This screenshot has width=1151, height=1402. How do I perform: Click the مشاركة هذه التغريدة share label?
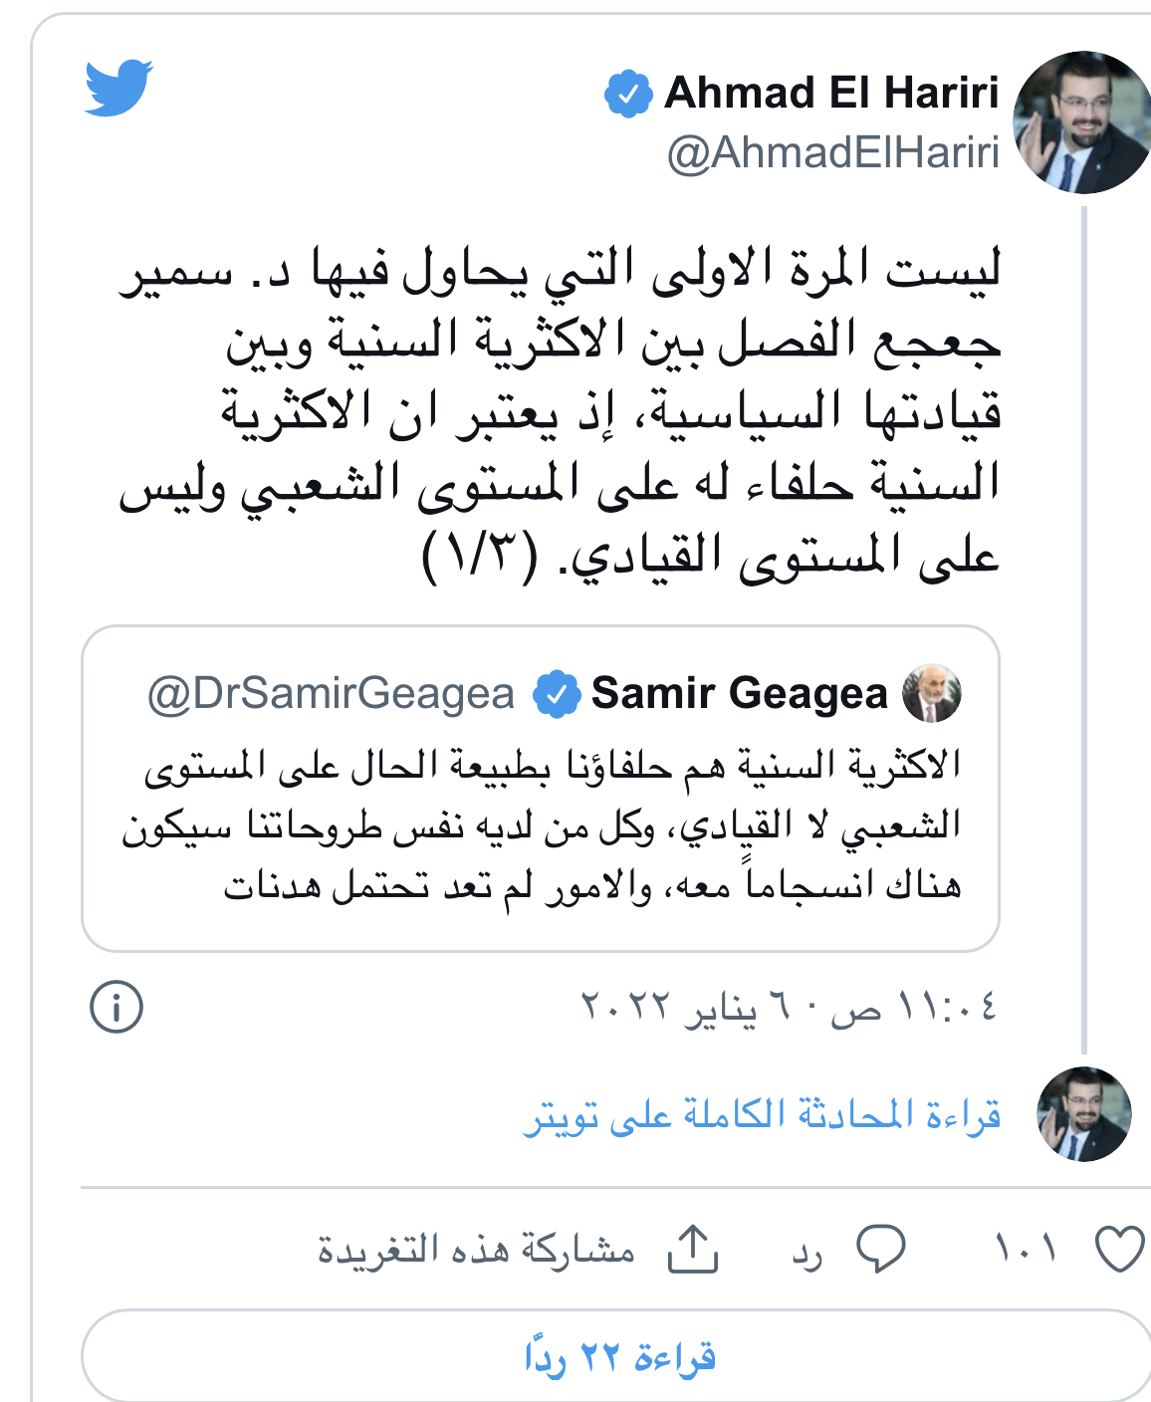[x=476, y=1249]
